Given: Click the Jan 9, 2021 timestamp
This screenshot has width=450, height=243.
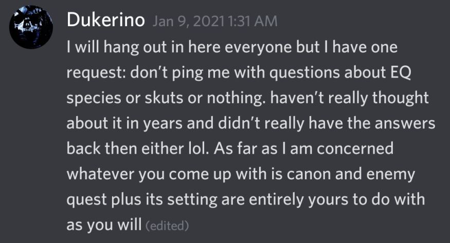Looking at the screenshot, I should (x=215, y=22).
